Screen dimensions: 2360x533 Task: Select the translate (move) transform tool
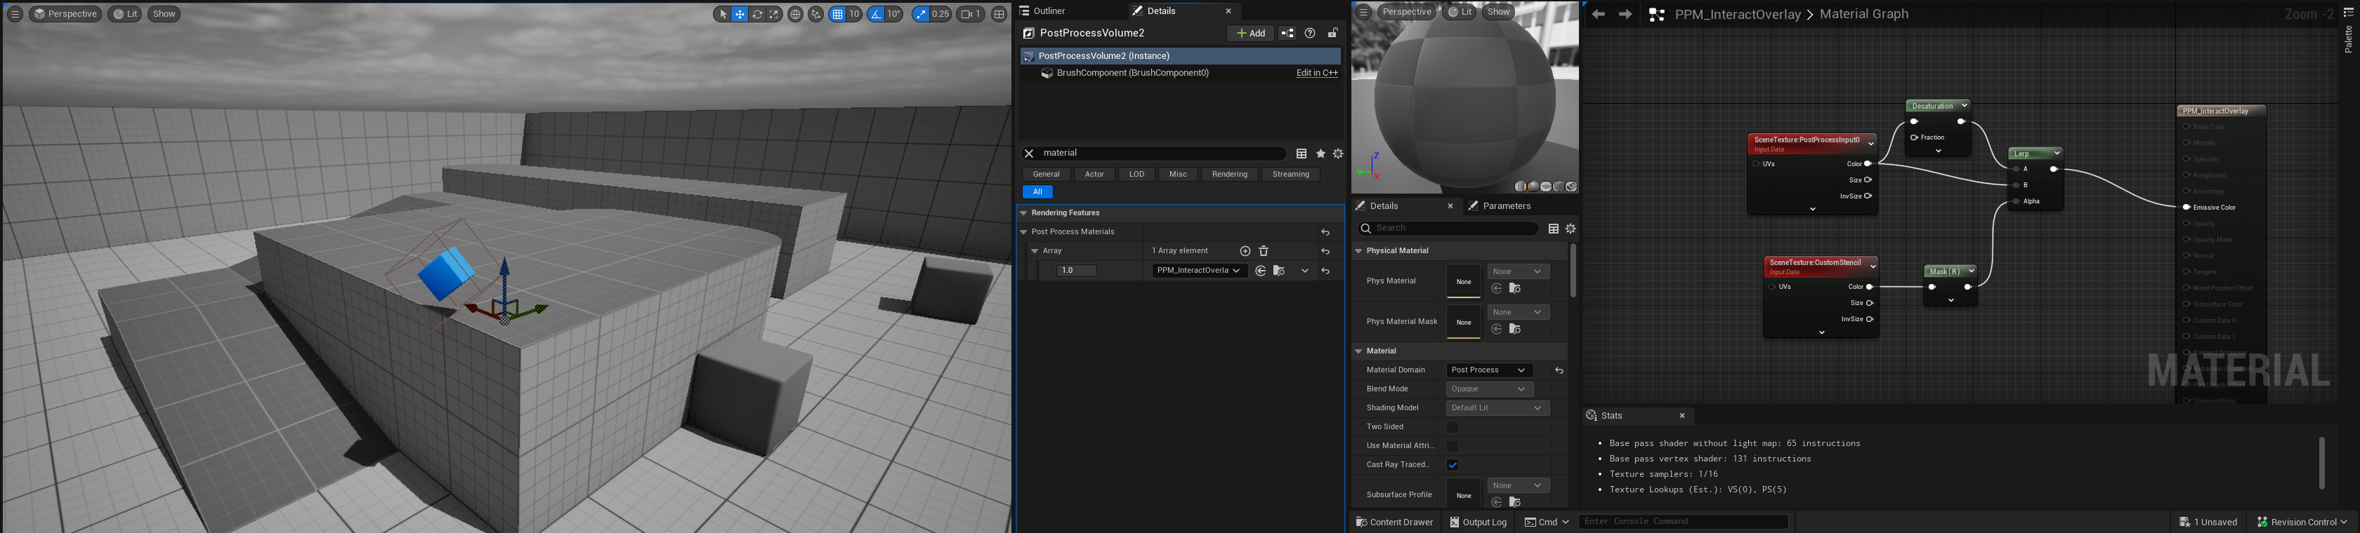(740, 14)
